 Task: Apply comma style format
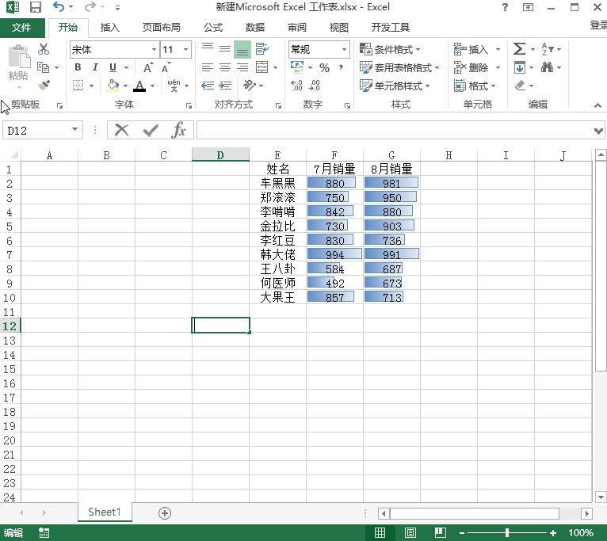pyautogui.click(x=341, y=67)
